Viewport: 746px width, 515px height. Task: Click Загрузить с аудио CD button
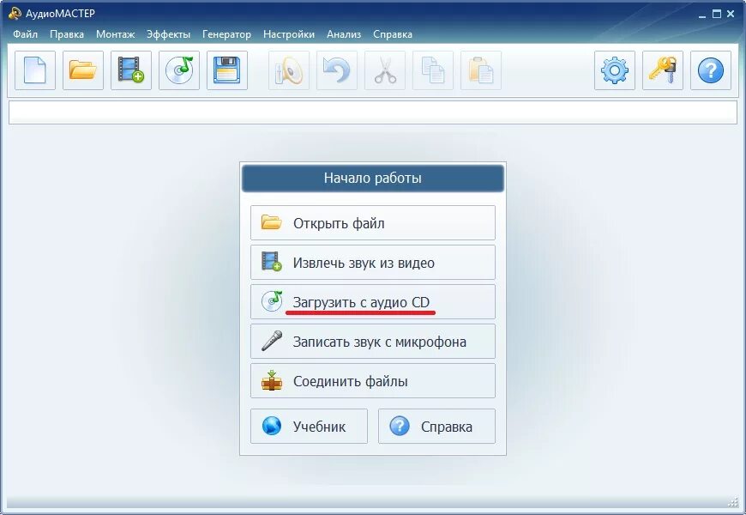tap(372, 302)
